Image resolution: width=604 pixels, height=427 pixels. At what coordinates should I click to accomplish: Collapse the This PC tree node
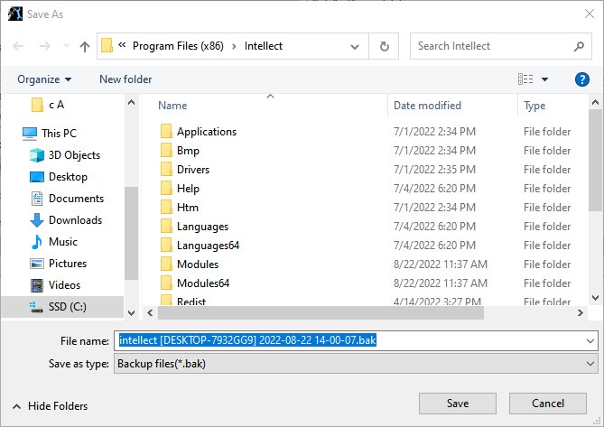pos(12,133)
